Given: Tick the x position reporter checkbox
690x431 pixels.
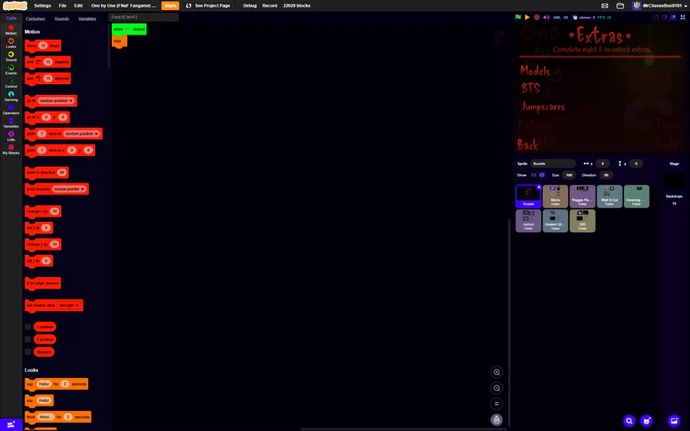Looking at the screenshot, I should tap(28, 327).
